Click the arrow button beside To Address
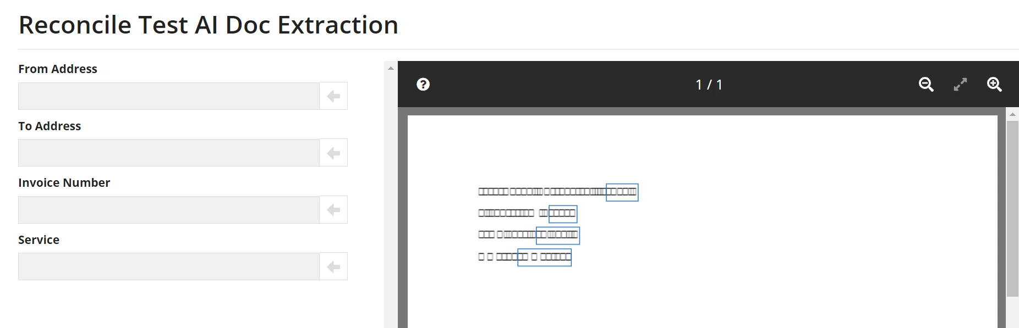 point(333,153)
